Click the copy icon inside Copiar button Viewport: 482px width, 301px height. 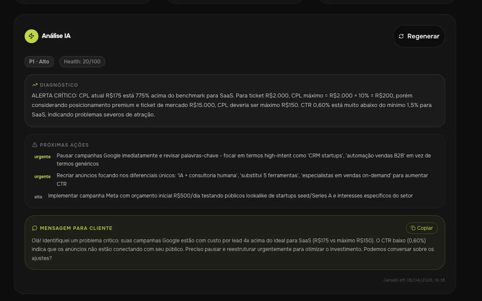413,228
